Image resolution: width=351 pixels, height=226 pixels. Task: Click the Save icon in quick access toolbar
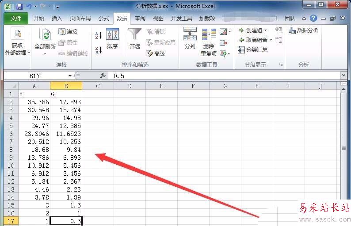(19, 7)
